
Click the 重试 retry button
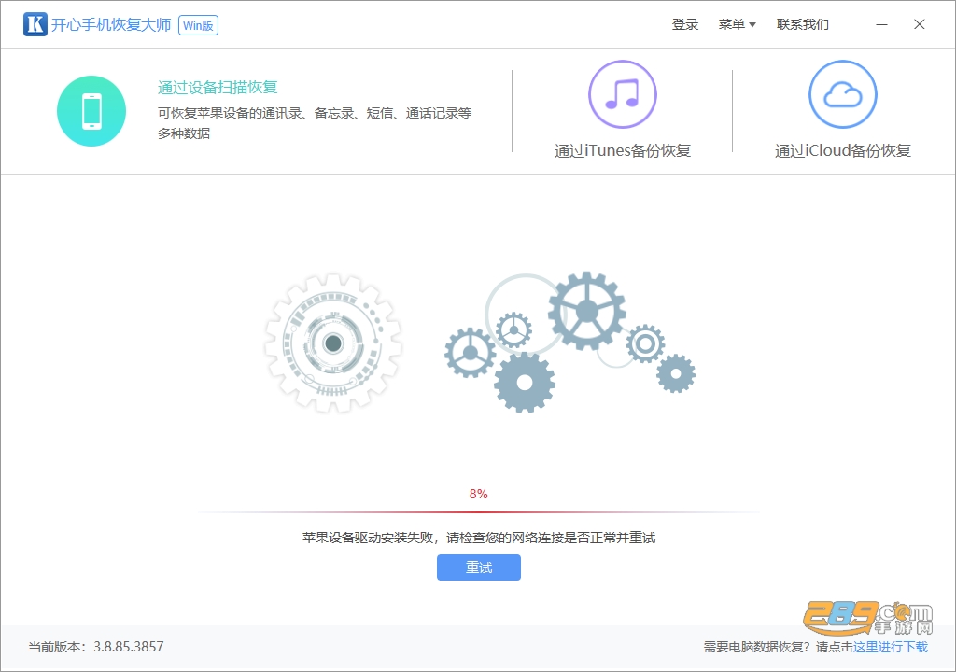tap(479, 567)
